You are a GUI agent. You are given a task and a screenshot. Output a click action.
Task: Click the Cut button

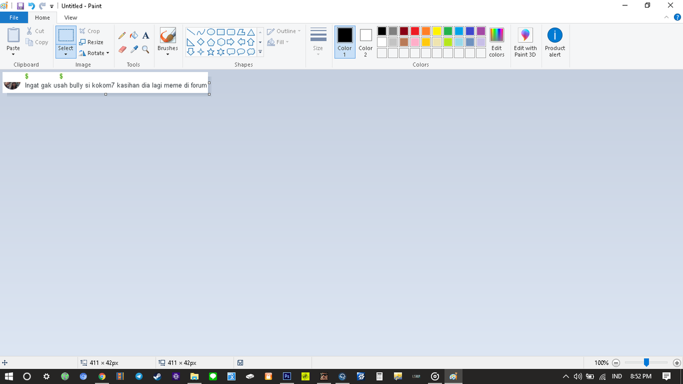point(36,31)
